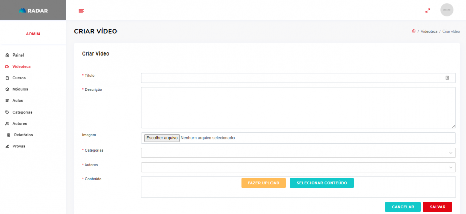The width and height of the screenshot is (466, 214).
Task: Open Módulos from the sidebar
Action: 20,89
